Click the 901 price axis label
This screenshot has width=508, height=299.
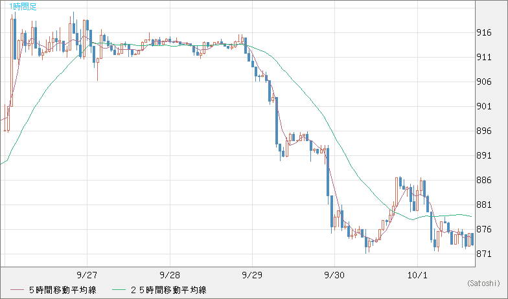[483, 106]
